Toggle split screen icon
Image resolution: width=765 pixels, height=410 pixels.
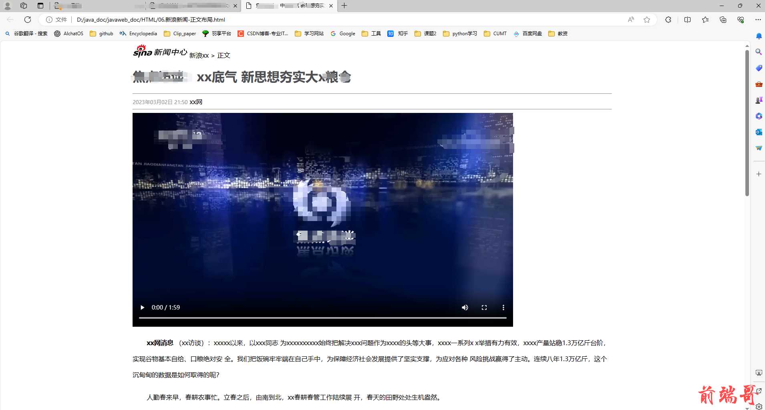[687, 20]
